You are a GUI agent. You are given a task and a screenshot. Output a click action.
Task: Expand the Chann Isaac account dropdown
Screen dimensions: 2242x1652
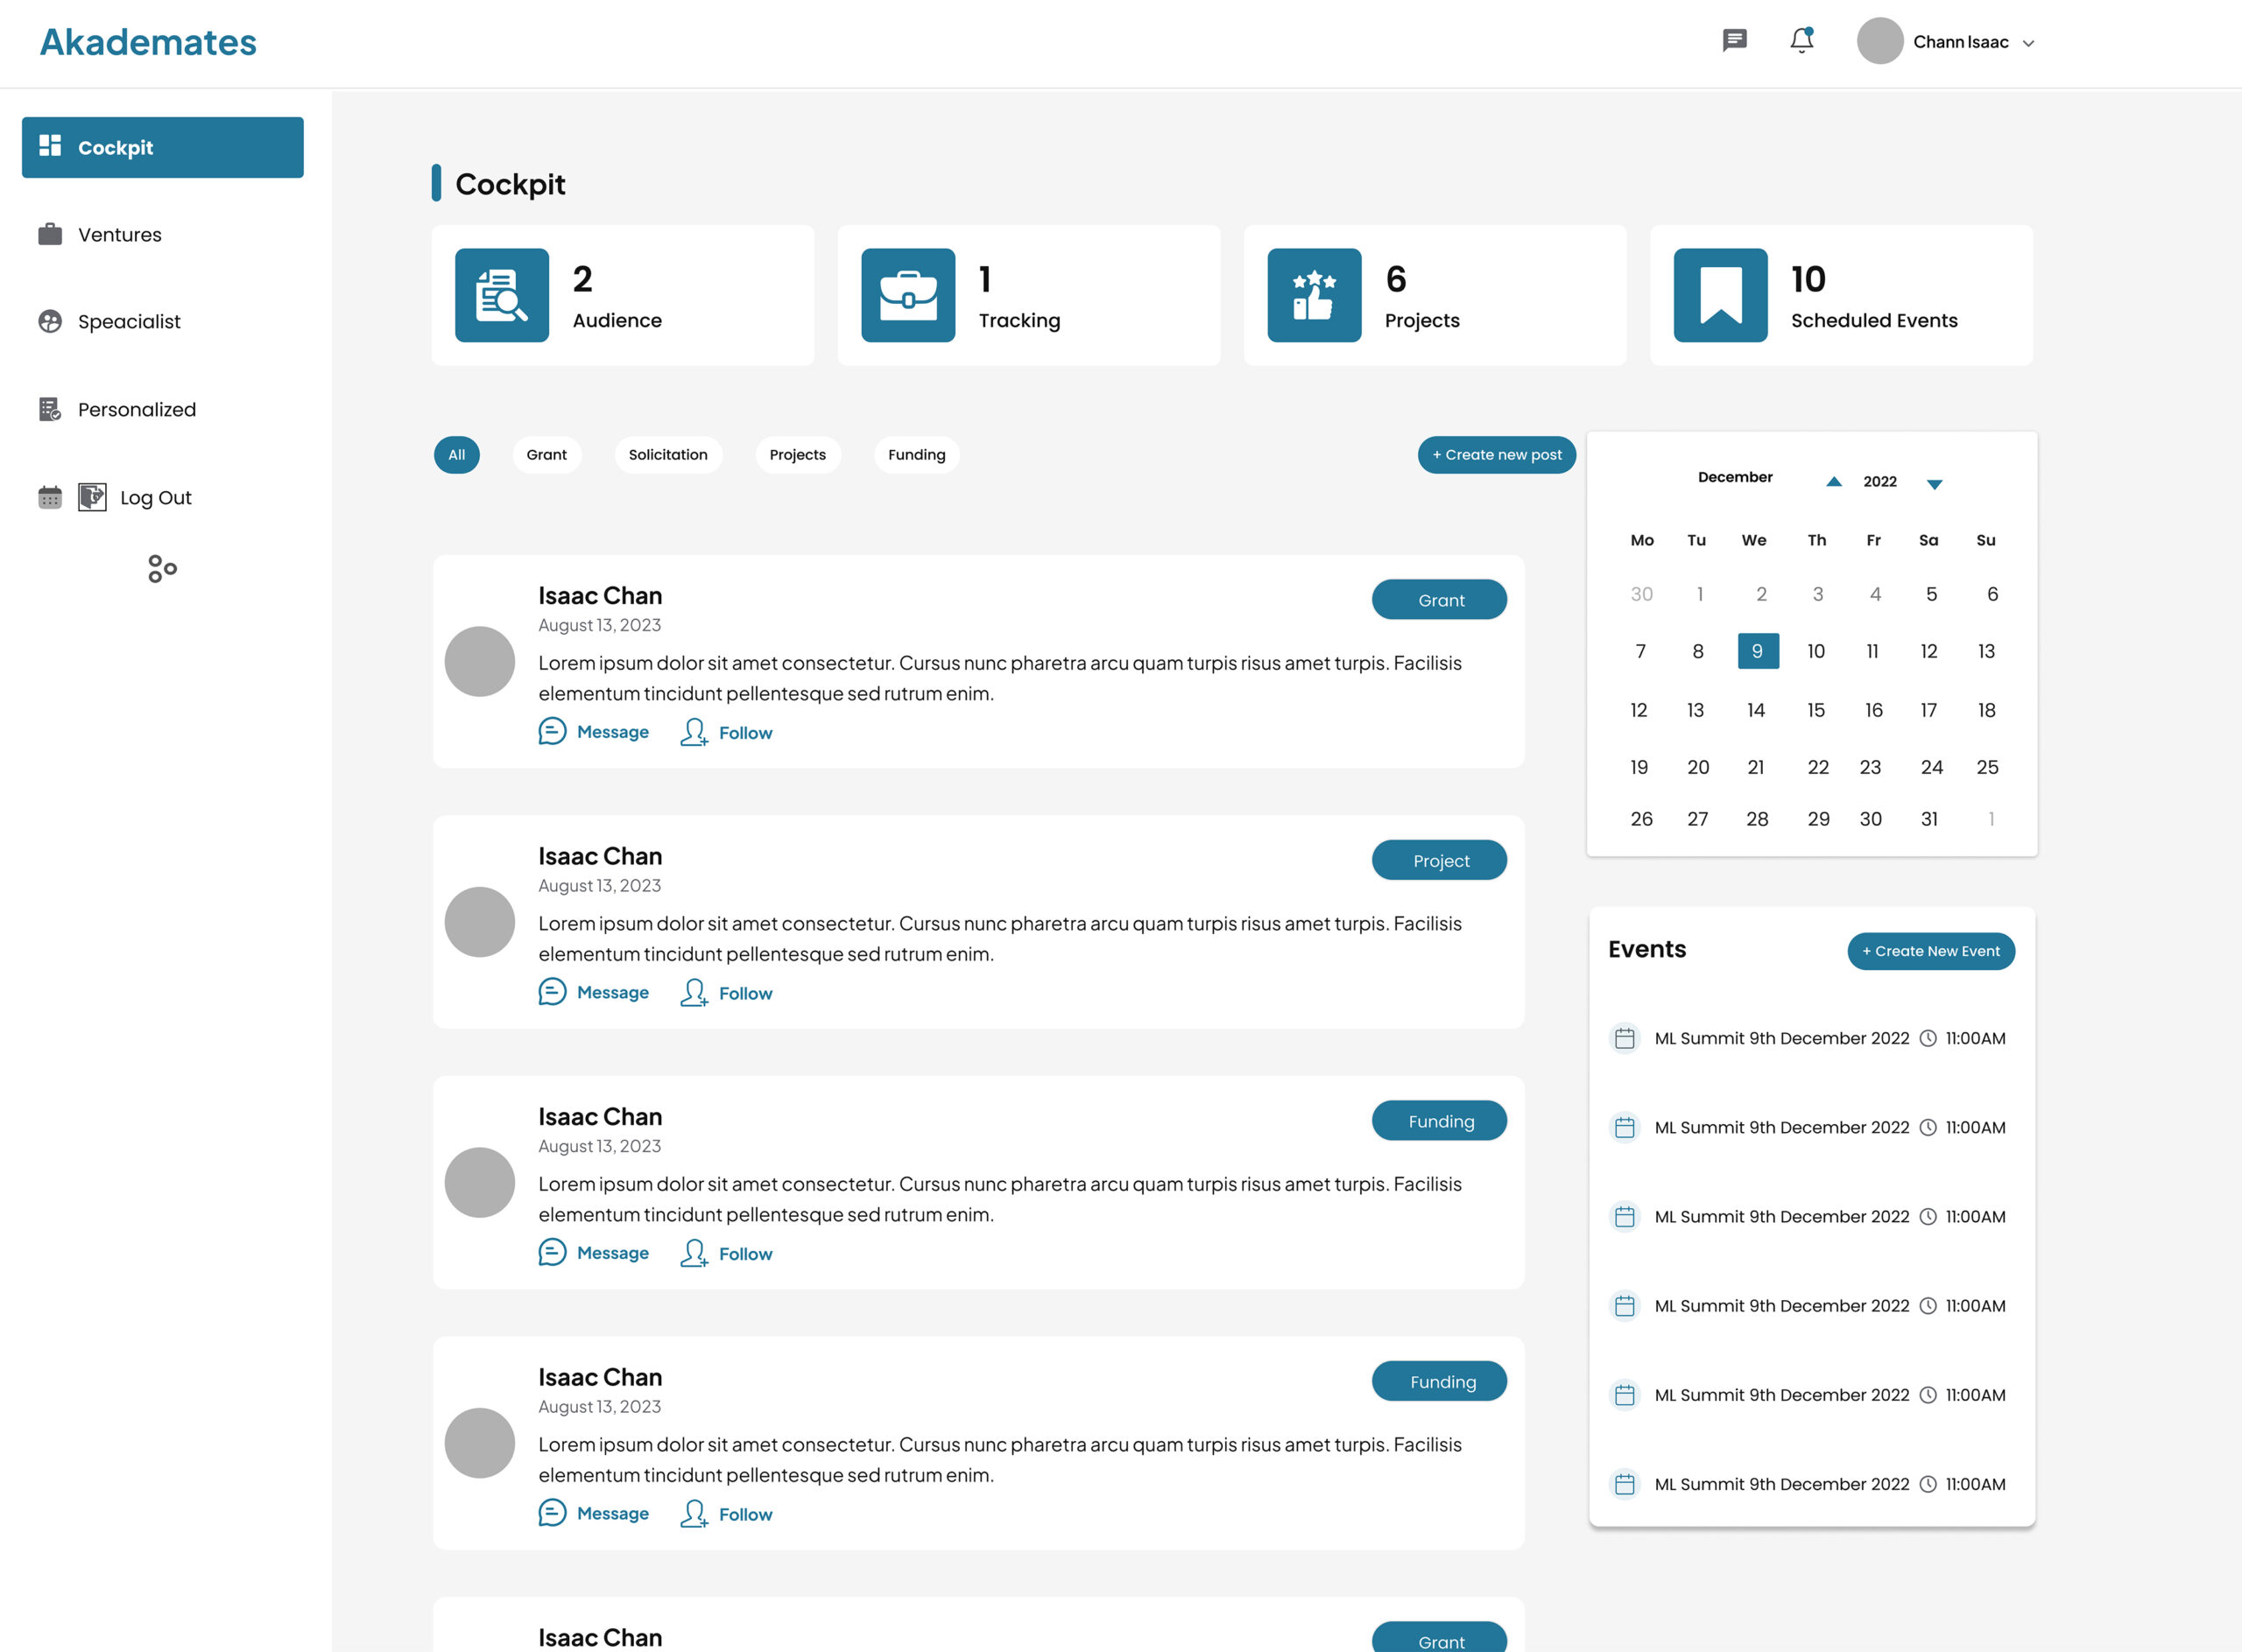click(2028, 43)
